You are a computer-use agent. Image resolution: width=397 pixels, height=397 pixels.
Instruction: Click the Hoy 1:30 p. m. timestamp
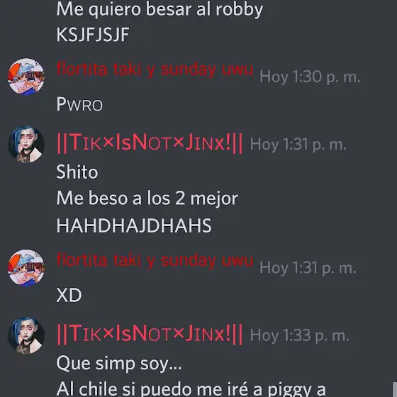pyautogui.click(x=310, y=77)
